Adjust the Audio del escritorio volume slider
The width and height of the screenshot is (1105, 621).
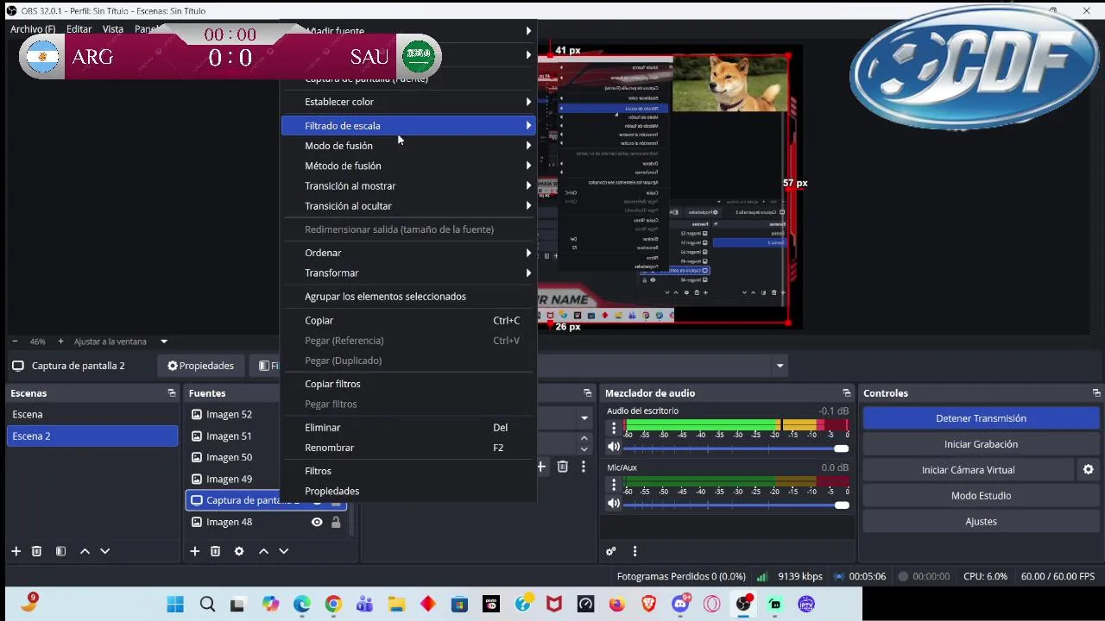(x=736, y=448)
